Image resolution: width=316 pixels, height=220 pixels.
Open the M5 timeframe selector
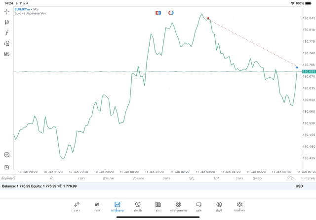(7, 54)
